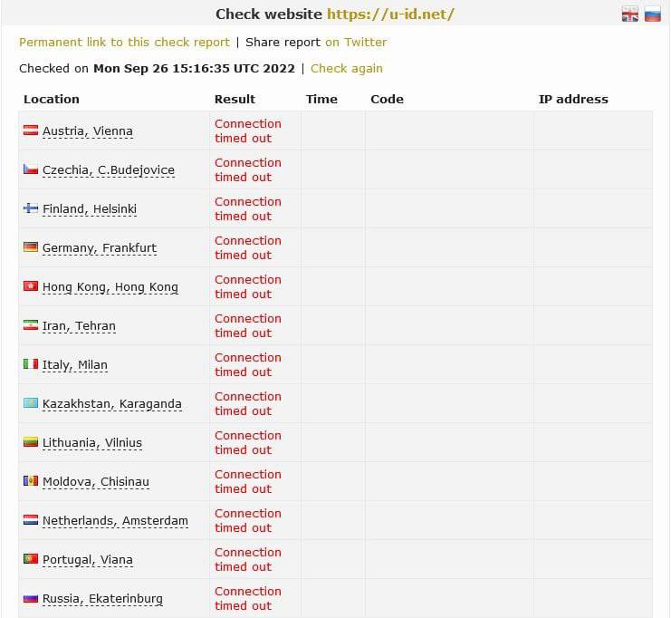Click the Kazakhstan flag icon
This screenshot has width=671, height=618.
click(31, 403)
